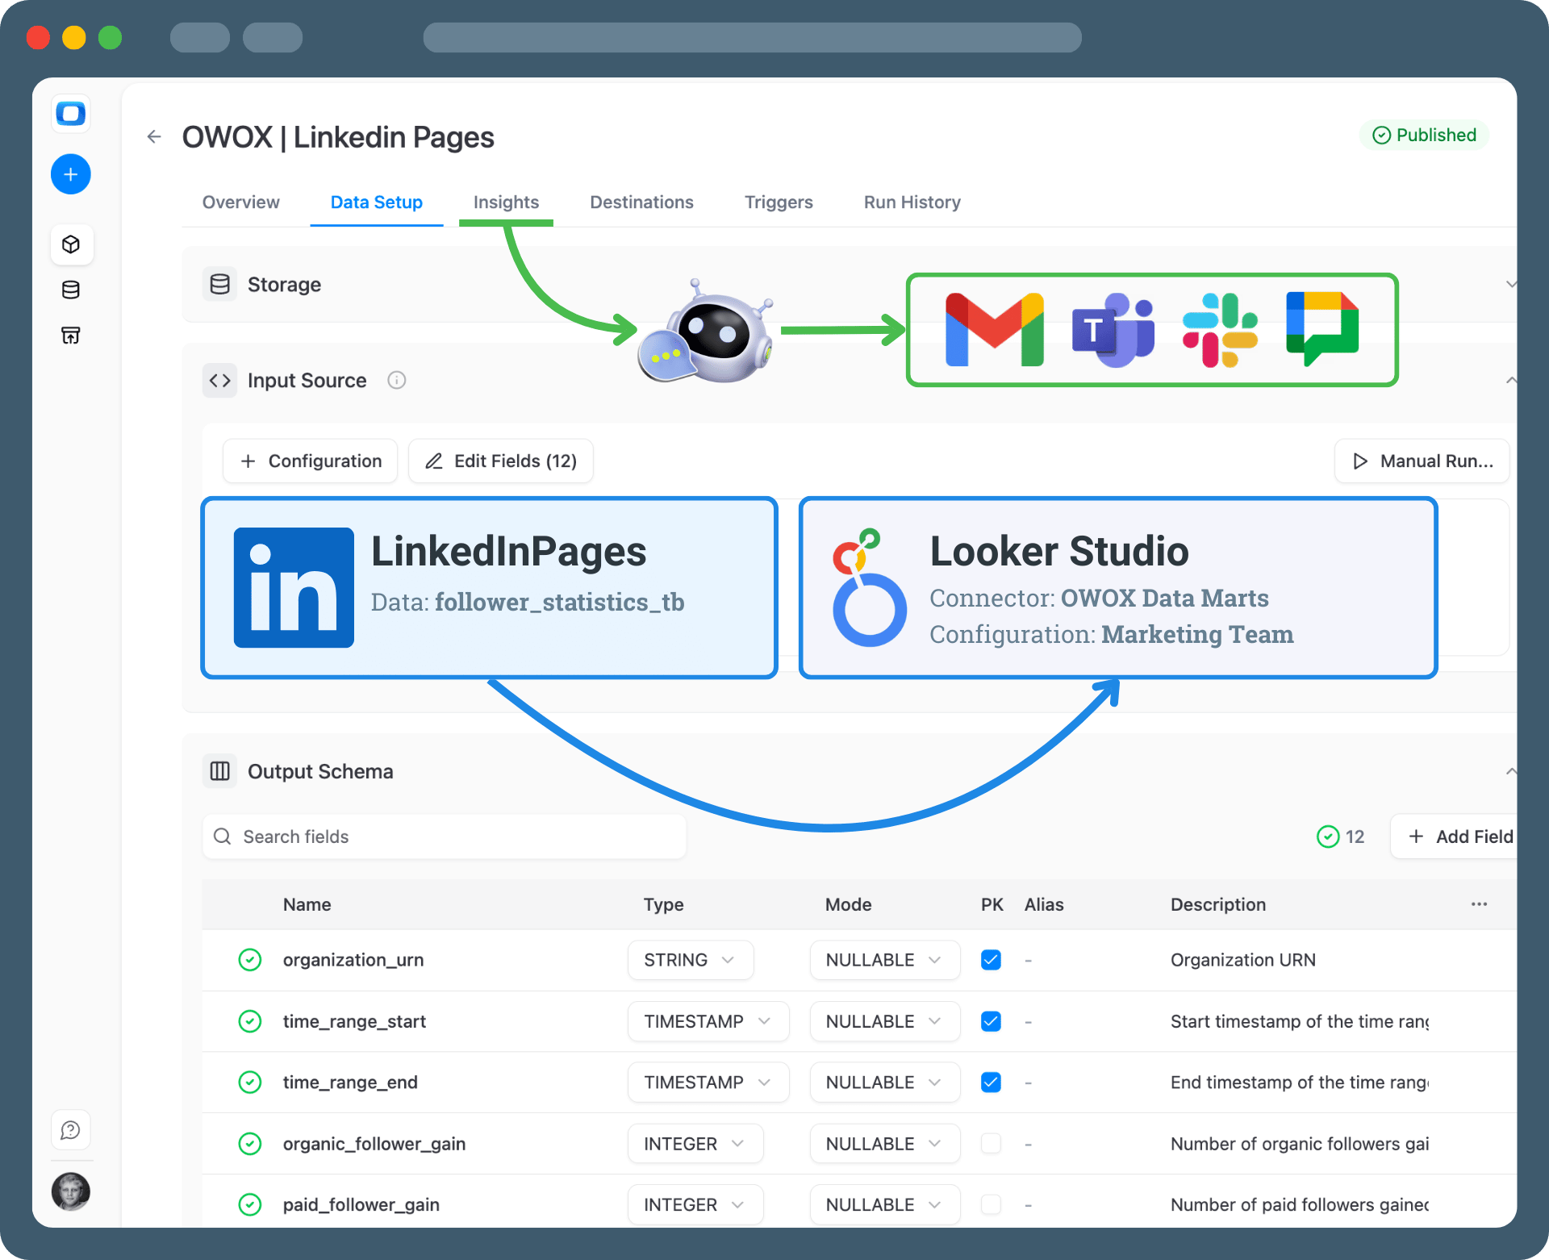Click the back arrow next to page title

[154, 137]
